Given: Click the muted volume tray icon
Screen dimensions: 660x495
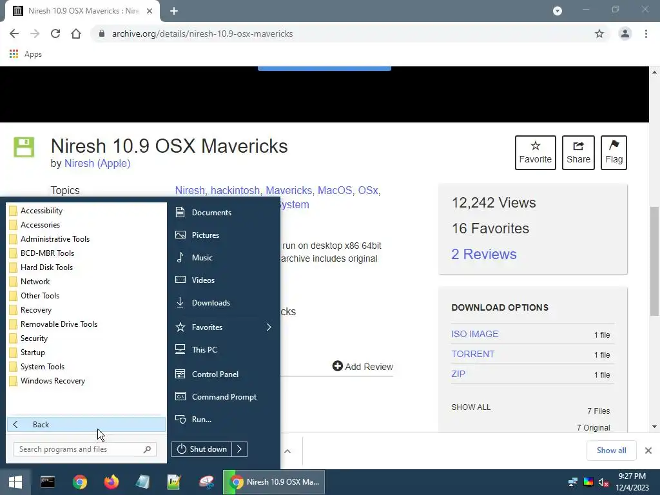Looking at the screenshot, I should (x=603, y=482).
